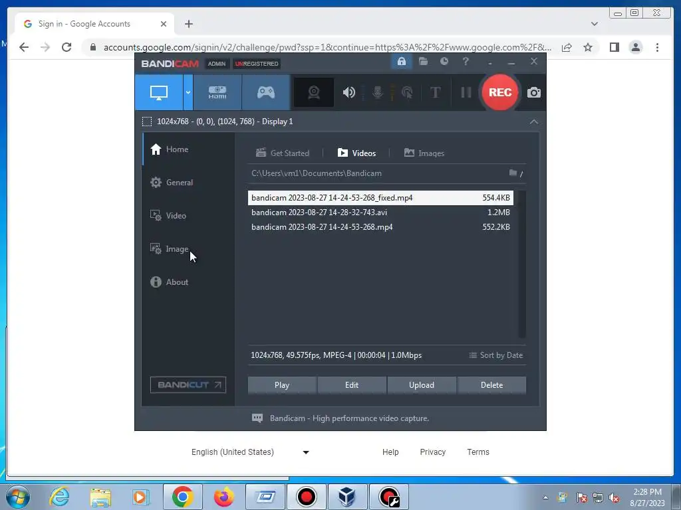Open Bandicam help question mark icon
The width and height of the screenshot is (681, 510).
pyautogui.click(x=466, y=62)
